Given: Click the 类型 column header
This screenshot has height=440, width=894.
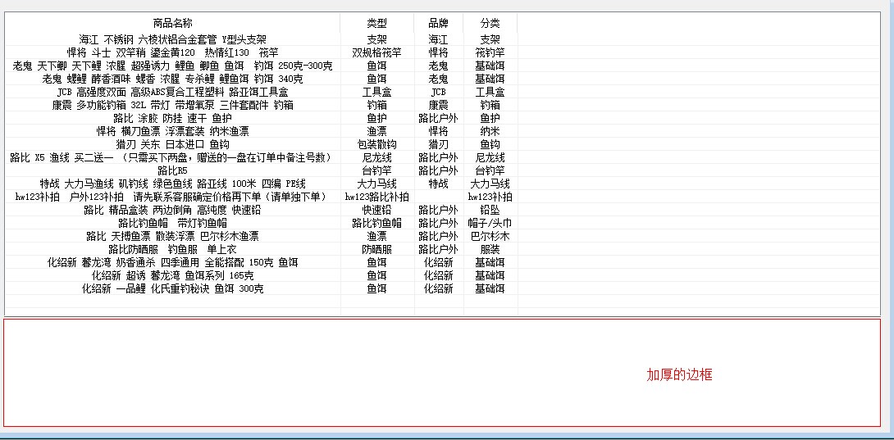Looking at the screenshot, I should point(376,24).
